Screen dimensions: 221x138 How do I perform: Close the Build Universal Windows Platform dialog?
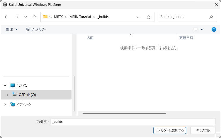tap(216, 4)
